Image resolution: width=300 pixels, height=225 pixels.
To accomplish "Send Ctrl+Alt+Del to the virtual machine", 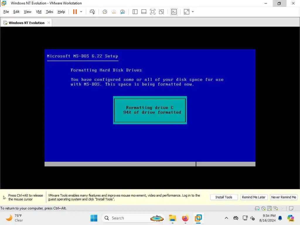I will (92, 12).
